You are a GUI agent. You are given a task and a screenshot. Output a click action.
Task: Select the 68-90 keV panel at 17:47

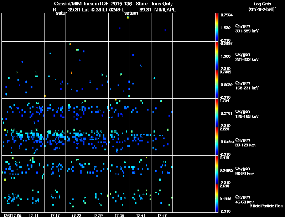click(x=162, y=170)
